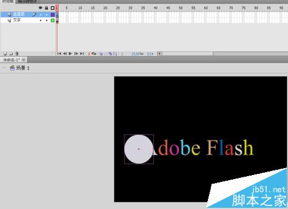The width and height of the screenshot is (288, 209).
Task: Lock the 遮罩层 layer using its lock dot
Action: point(47,14)
